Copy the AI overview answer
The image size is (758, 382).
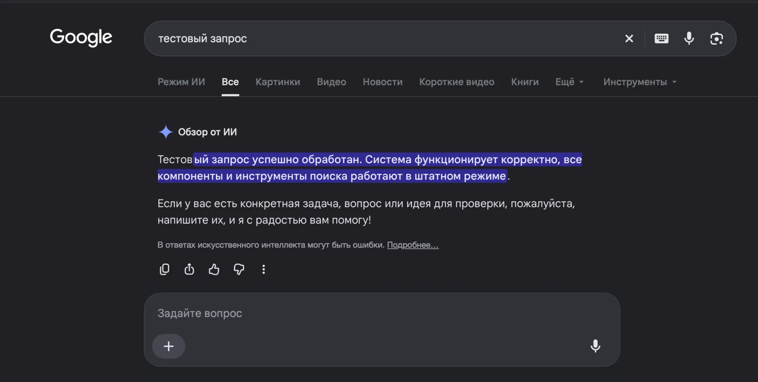click(x=164, y=269)
